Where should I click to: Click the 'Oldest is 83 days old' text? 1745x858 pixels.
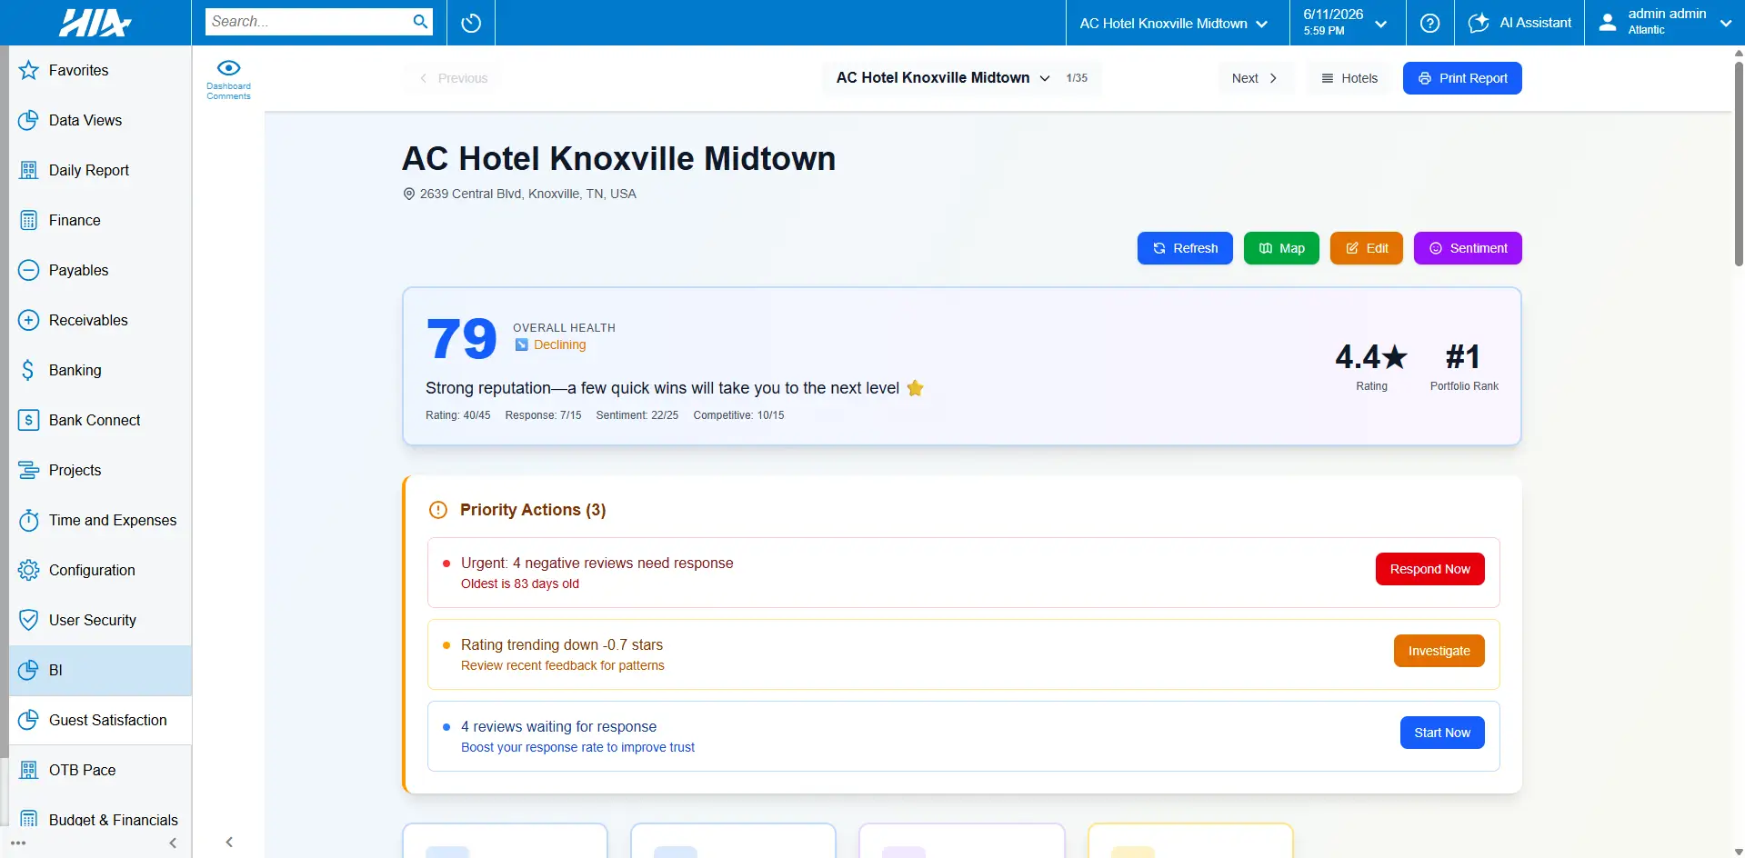tap(520, 584)
